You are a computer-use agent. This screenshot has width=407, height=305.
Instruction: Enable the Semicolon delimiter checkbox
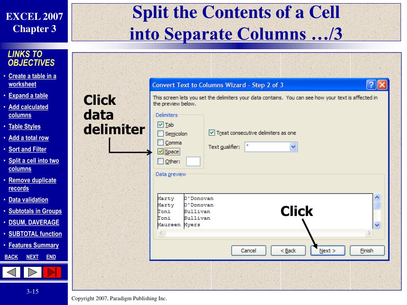(161, 133)
